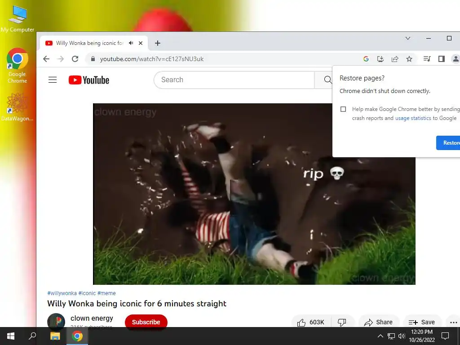Click the browser forward arrow
Screen dimensions: 460x345
coord(61,59)
